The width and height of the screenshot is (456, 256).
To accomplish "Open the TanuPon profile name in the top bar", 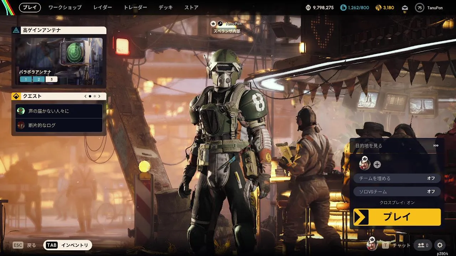I will 435,8.
